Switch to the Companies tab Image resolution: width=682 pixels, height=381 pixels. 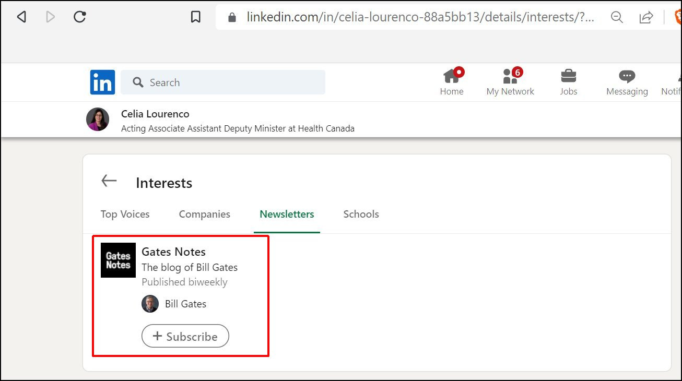pyautogui.click(x=204, y=214)
